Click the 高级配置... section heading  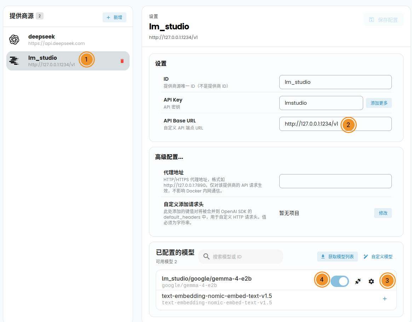pyautogui.click(x=169, y=157)
